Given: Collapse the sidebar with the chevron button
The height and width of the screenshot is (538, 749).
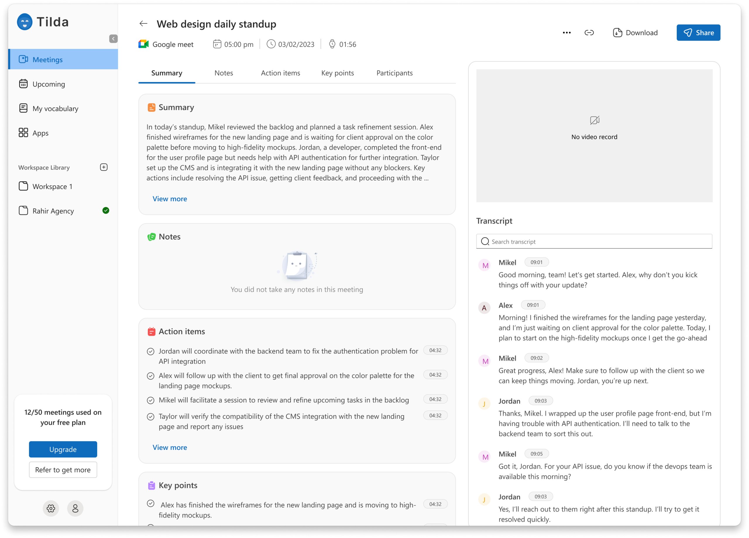Looking at the screenshot, I should pyautogui.click(x=113, y=39).
